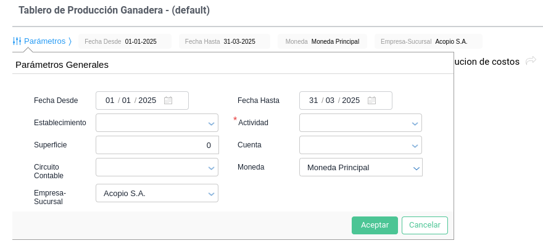Click the Parámetros sliders icon
The width and height of the screenshot is (543, 251).
coord(17,41)
